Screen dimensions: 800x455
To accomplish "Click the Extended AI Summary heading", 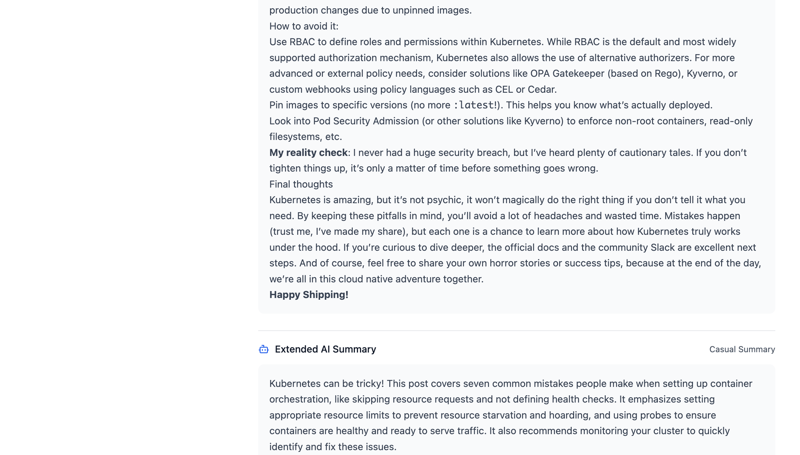I will (x=325, y=349).
